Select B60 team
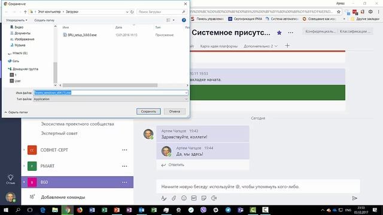 [x=77, y=182]
